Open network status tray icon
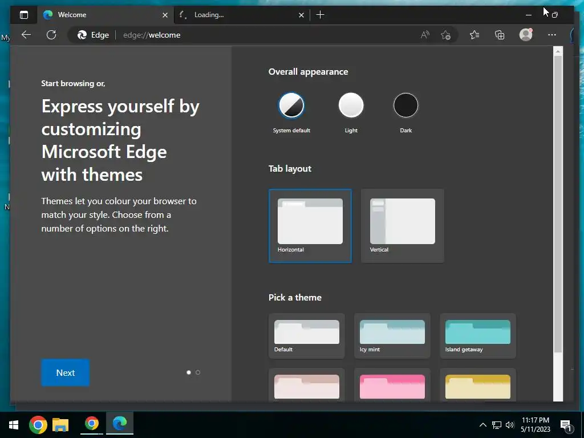The image size is (584, 438). (x=497, y=425)
